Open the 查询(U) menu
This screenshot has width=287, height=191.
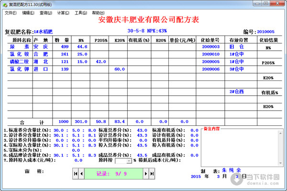pyautogui.click(x=46, y=13)
